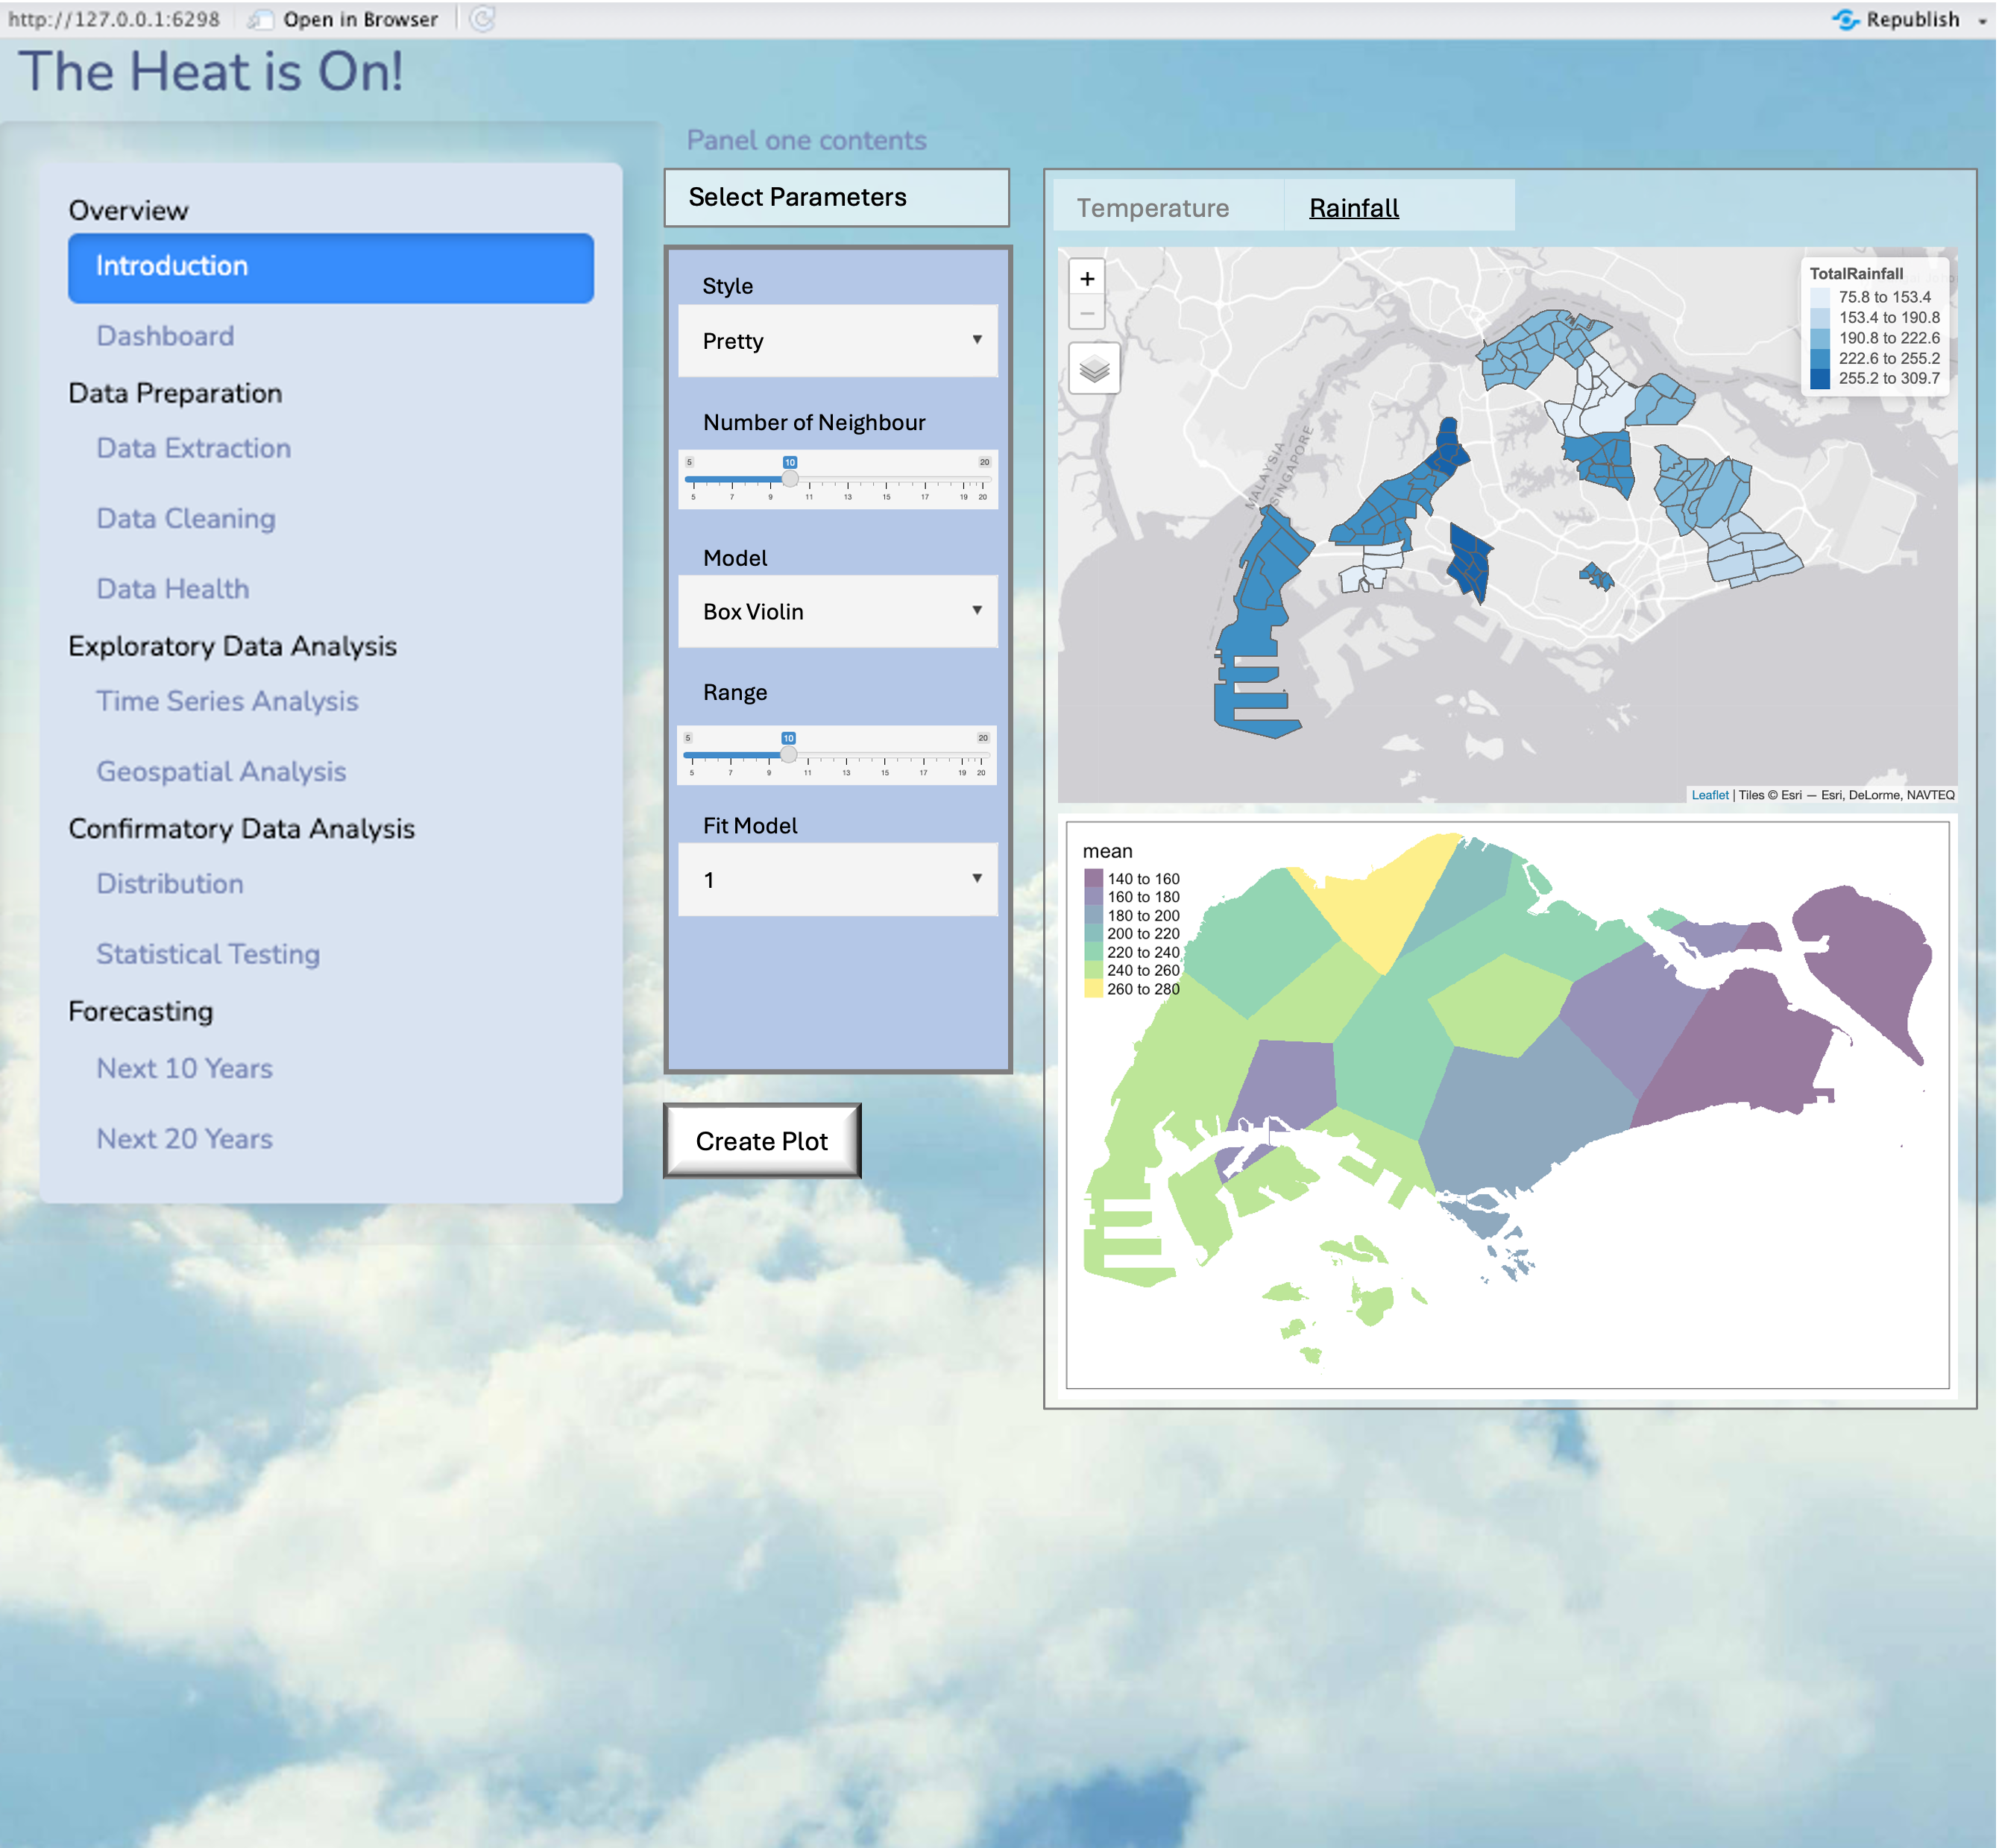Image resolution: width=1999 pixels, height=1848 pixels.
Task: Open the Dashboard sidebar item
Action: [x=165, y=336]
